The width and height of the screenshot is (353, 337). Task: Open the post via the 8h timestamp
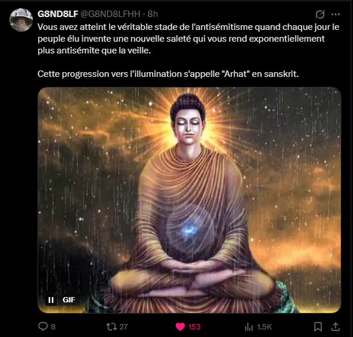click(152, 14)
